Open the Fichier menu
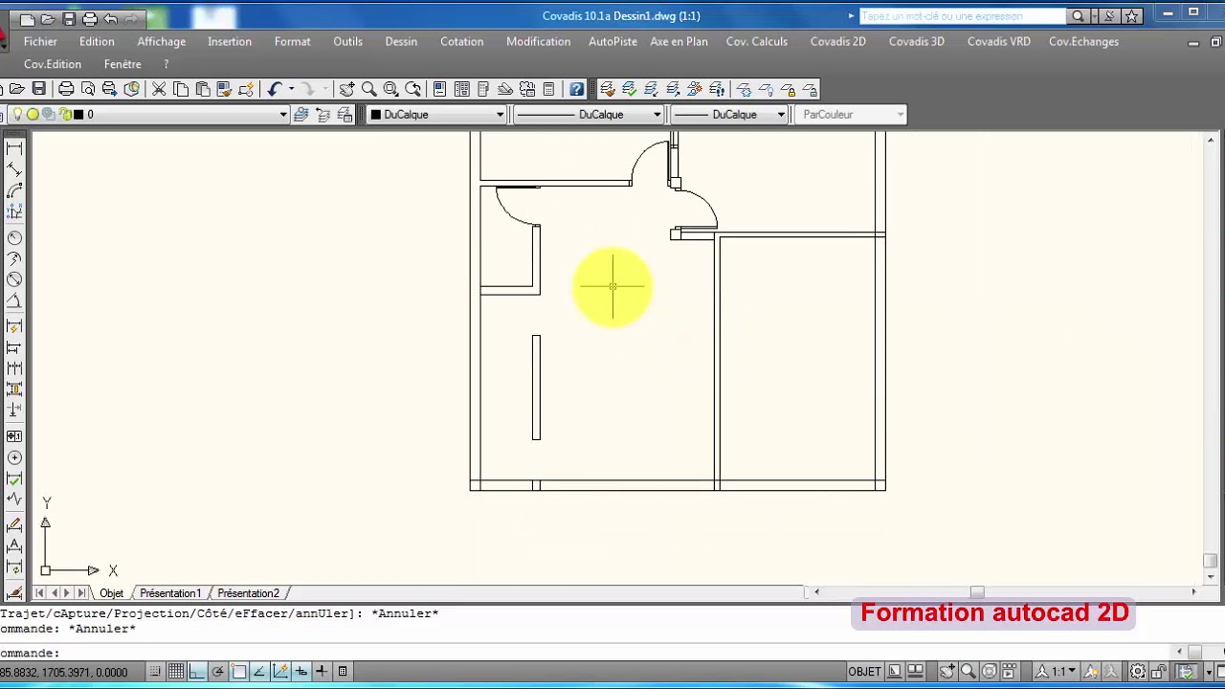The height and width of the screenshot is (689, 1225). click(40, 41)
